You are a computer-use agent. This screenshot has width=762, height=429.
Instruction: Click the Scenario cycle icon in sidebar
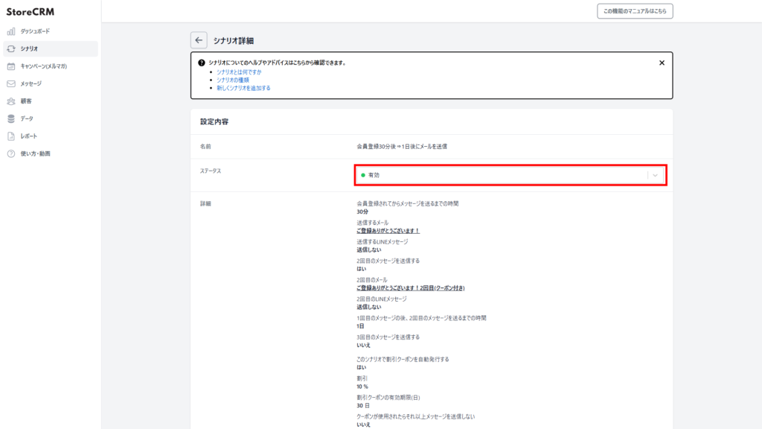coord(11,48)
